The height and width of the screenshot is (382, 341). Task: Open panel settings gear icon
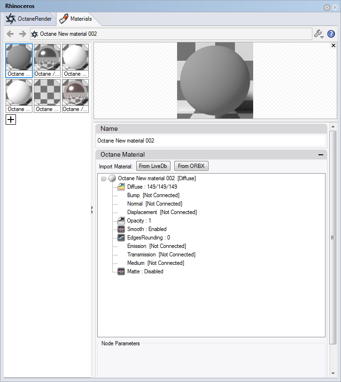(x=326, y=8)
